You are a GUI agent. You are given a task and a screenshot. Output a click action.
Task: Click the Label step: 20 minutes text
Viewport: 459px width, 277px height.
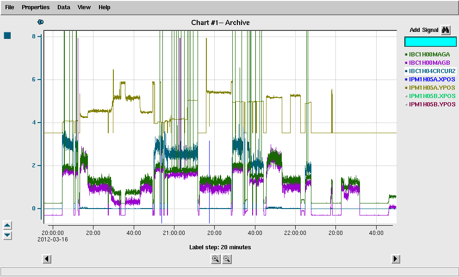click(x=220, y=247)
